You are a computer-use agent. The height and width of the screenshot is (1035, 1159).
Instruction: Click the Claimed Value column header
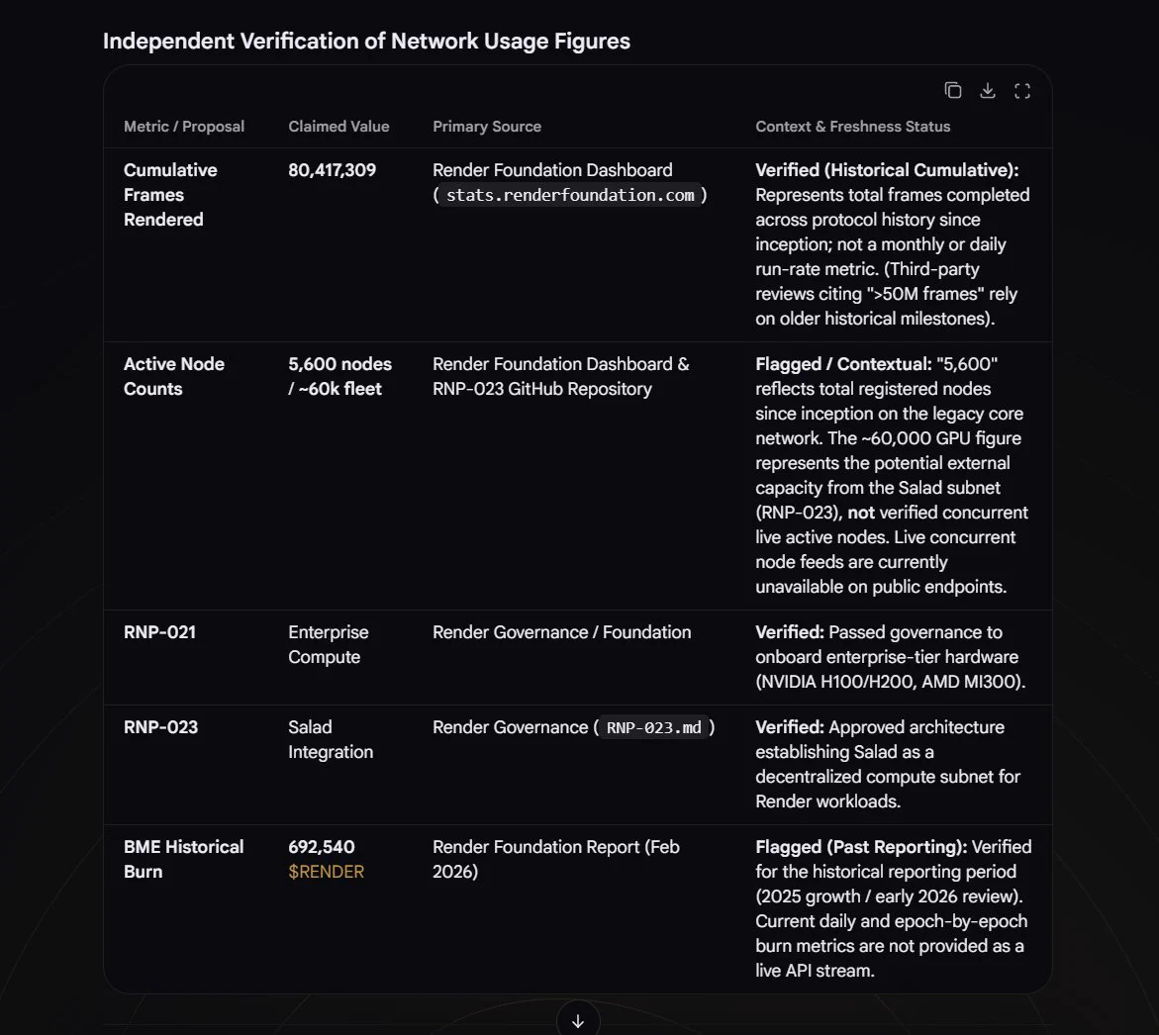[x=338, y=127]
